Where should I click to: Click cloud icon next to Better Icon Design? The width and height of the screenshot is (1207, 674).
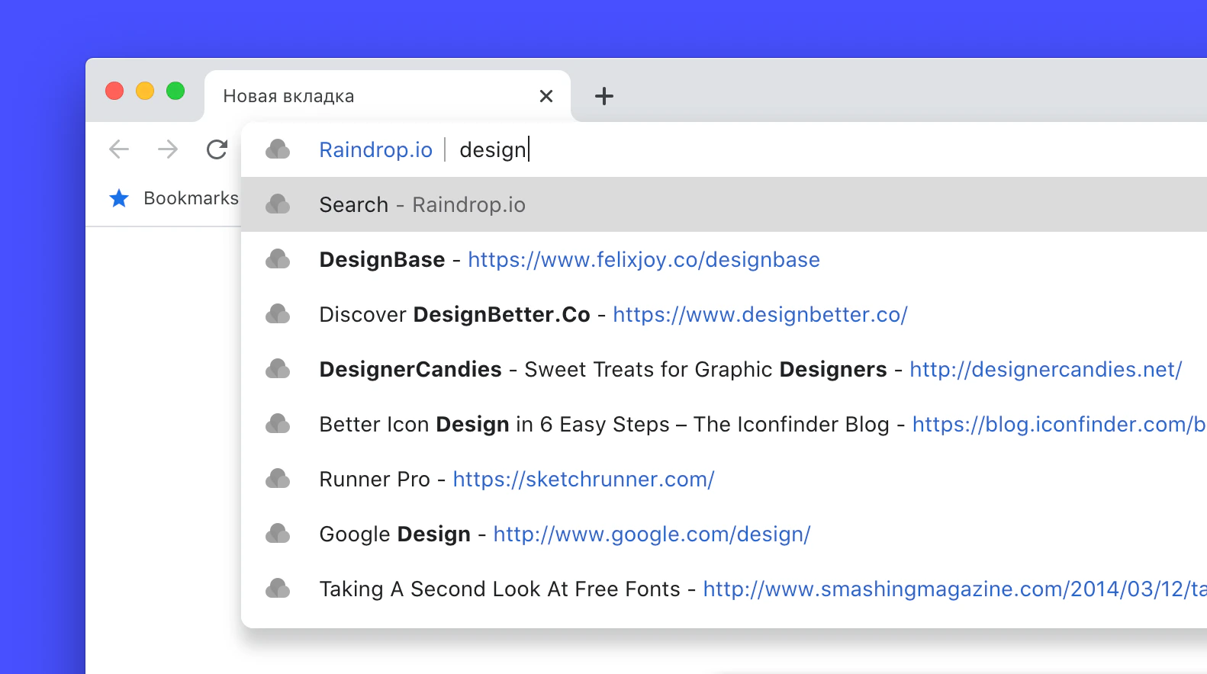(x=278, y=424)
